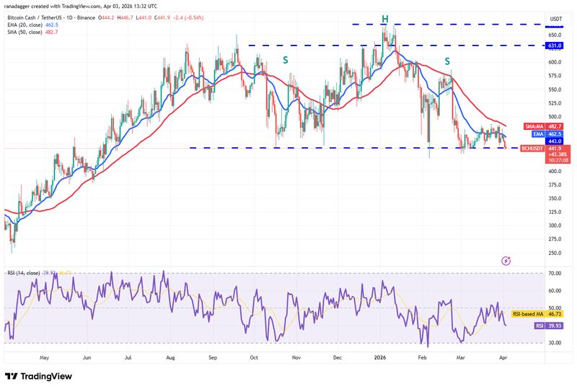
Task: Click the USDT currency label on price axis
Action: click(x=555, y=19)
